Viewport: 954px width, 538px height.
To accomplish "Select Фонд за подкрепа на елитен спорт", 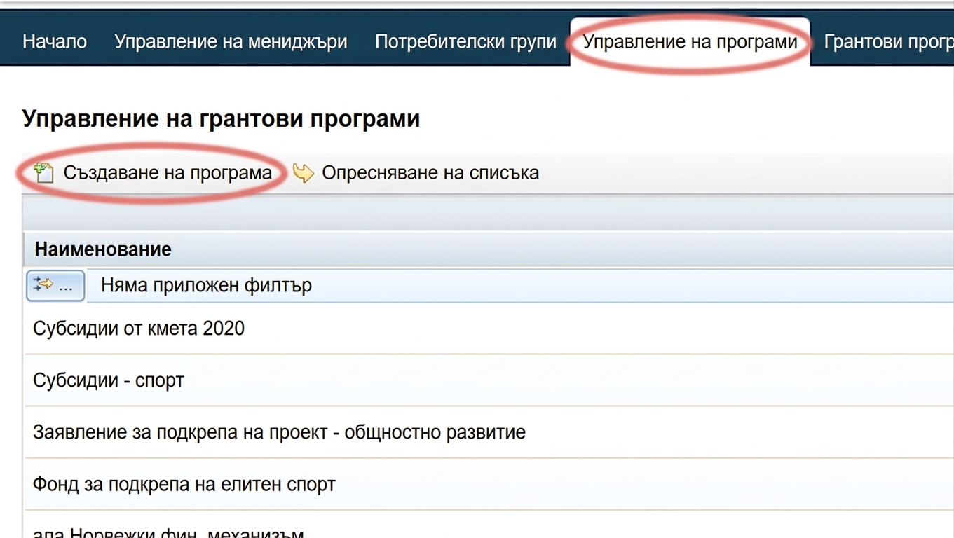I will pyautogui.click(x=489, y=484).
